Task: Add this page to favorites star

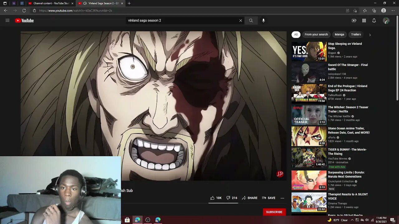Action: click(x=355, y=11)
